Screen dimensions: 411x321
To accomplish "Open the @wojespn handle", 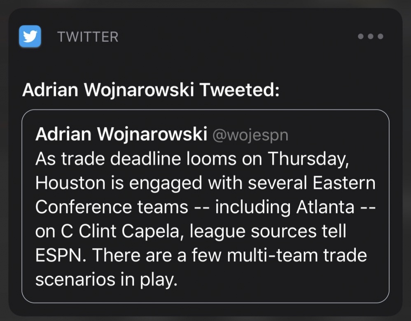I will point(250,135).
